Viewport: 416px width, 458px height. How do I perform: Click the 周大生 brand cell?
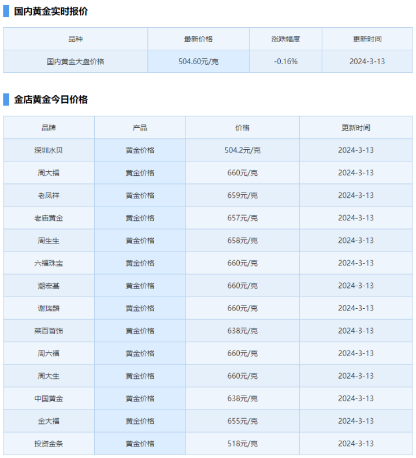click(49, 376)
